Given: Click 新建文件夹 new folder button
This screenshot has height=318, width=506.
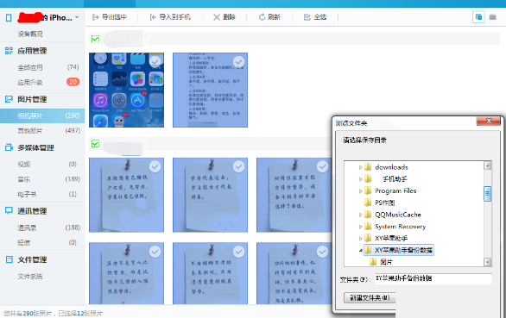Looking at the screenshot, I should 370,298.
